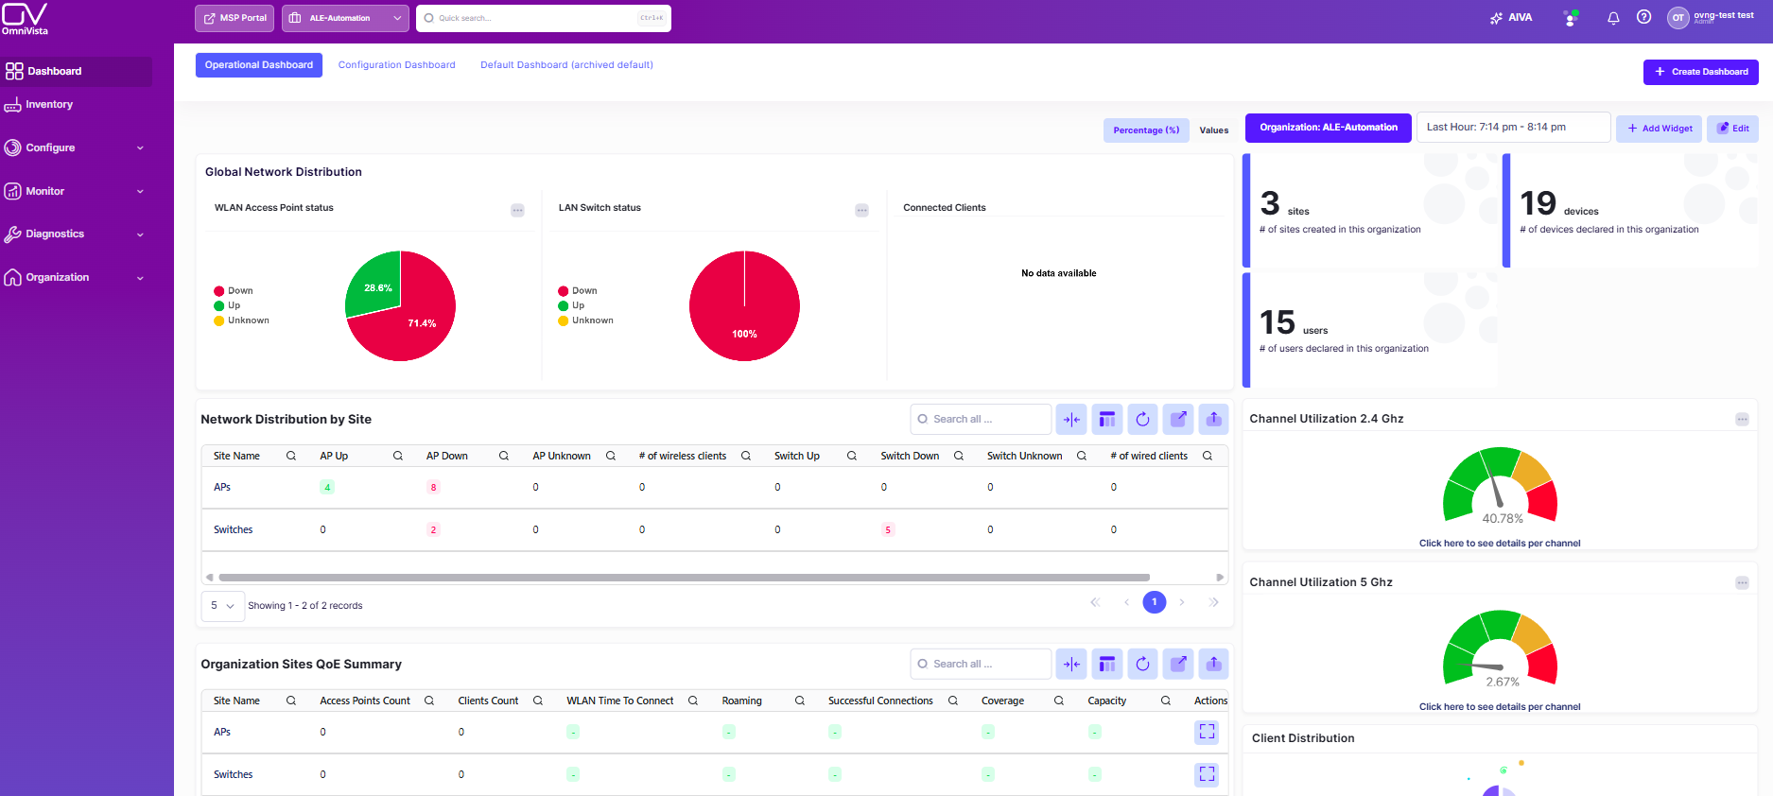
Task: Export the Network Distribution by Site table
Action: pos(1214,419)
